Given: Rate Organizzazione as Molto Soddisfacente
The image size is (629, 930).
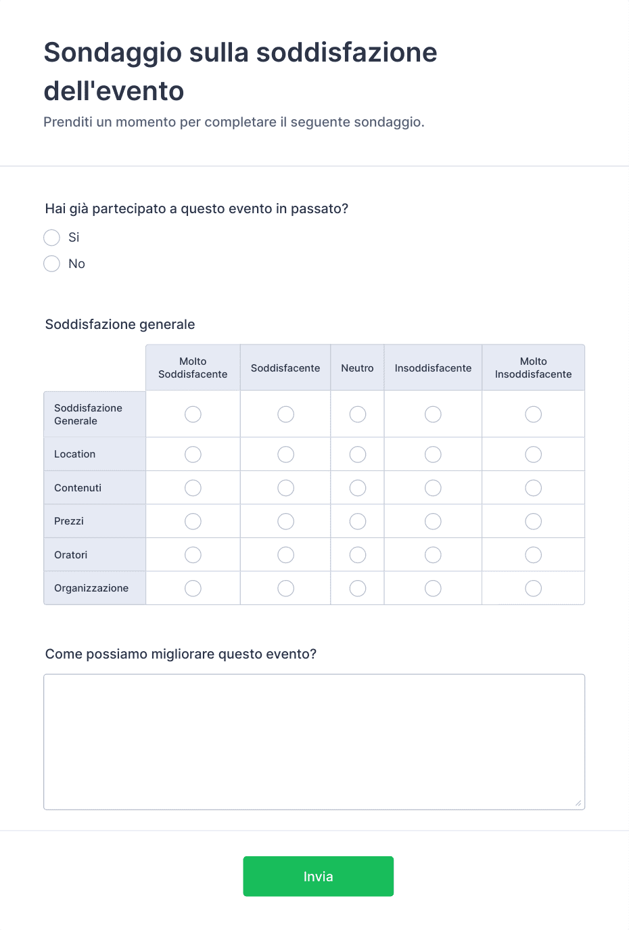Looking at the screenshot, I should pyautogui.click(x=193, y=589).
